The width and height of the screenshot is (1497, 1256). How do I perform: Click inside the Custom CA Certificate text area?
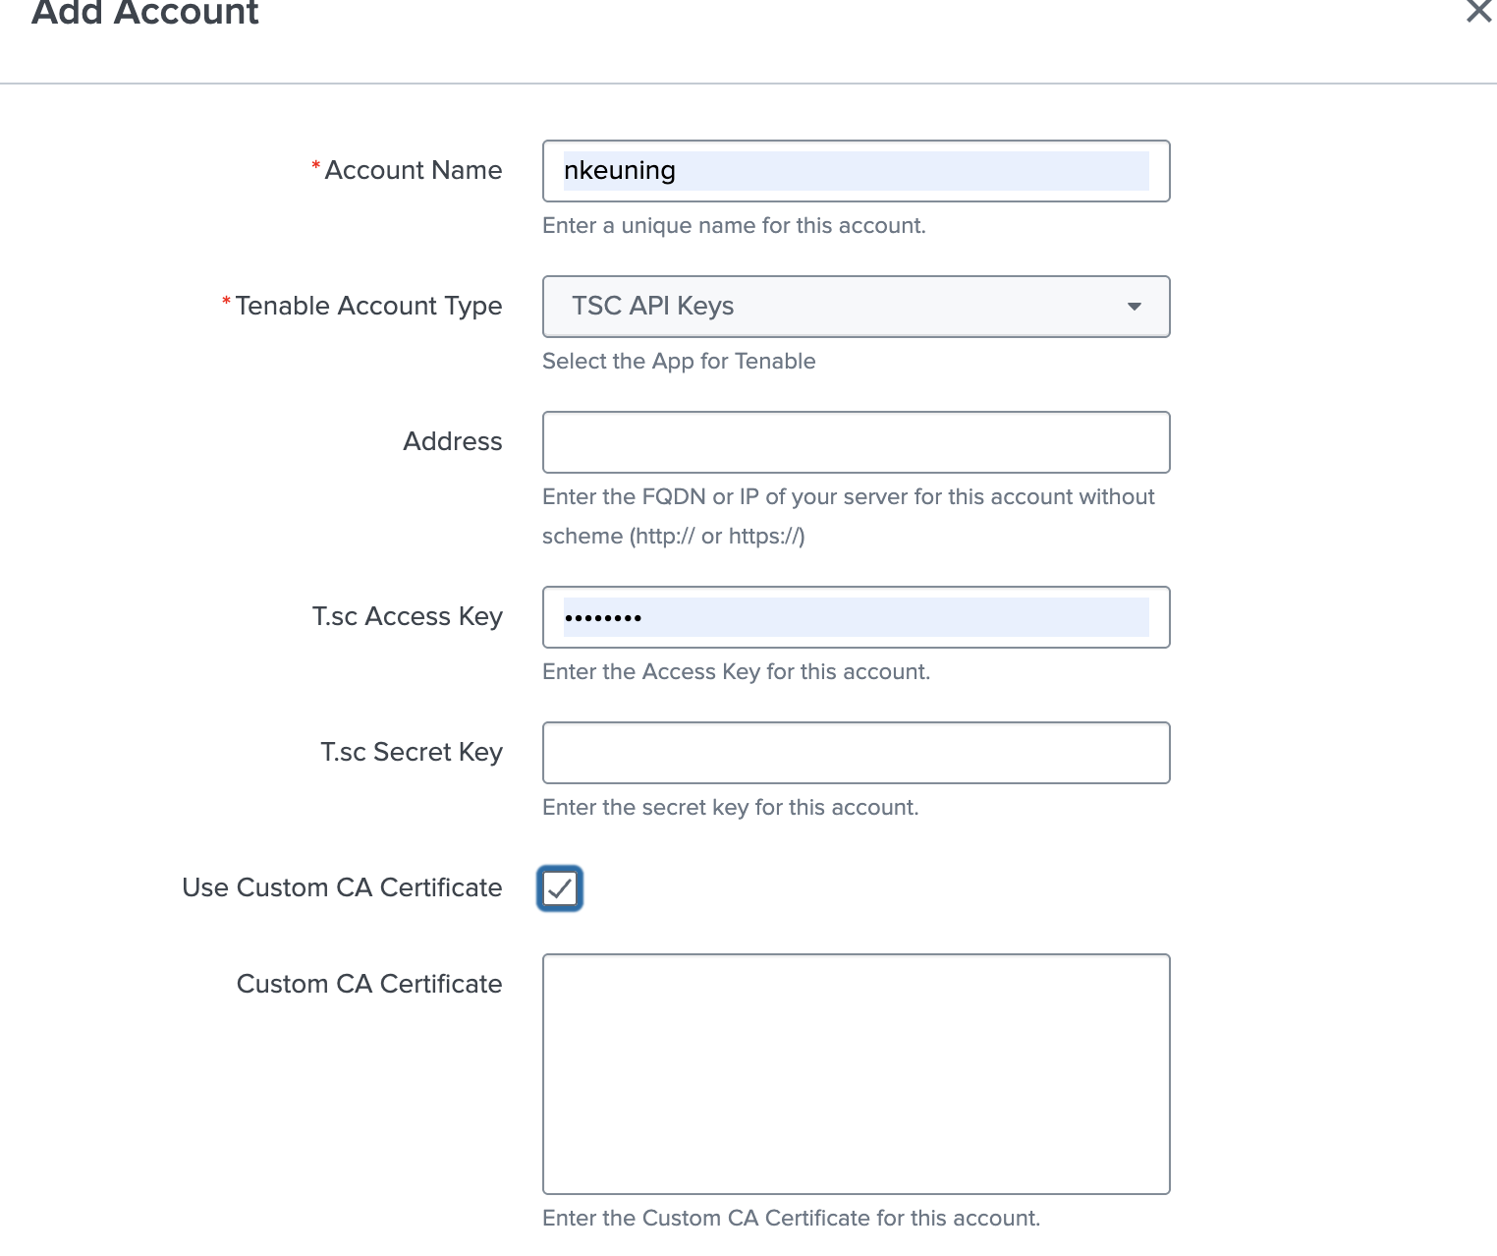click(855, 1073)
